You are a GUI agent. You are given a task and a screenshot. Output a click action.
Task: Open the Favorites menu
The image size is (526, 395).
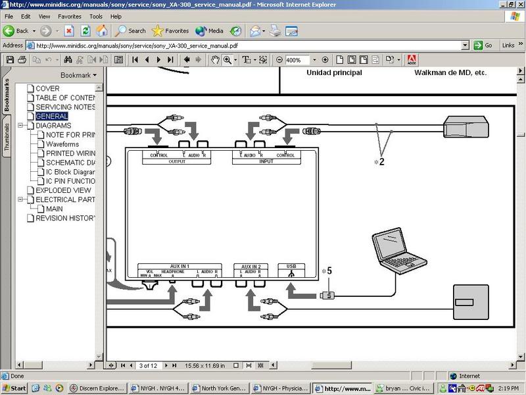click(70, 15)
